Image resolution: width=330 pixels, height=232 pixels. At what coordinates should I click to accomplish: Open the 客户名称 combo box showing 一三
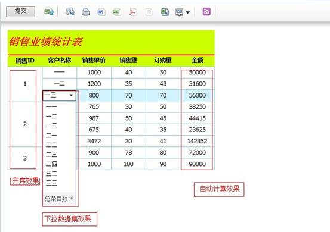59,95
